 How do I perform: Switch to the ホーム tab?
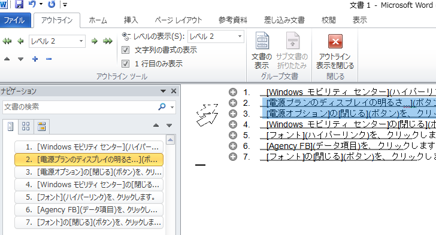click(98, 20)
